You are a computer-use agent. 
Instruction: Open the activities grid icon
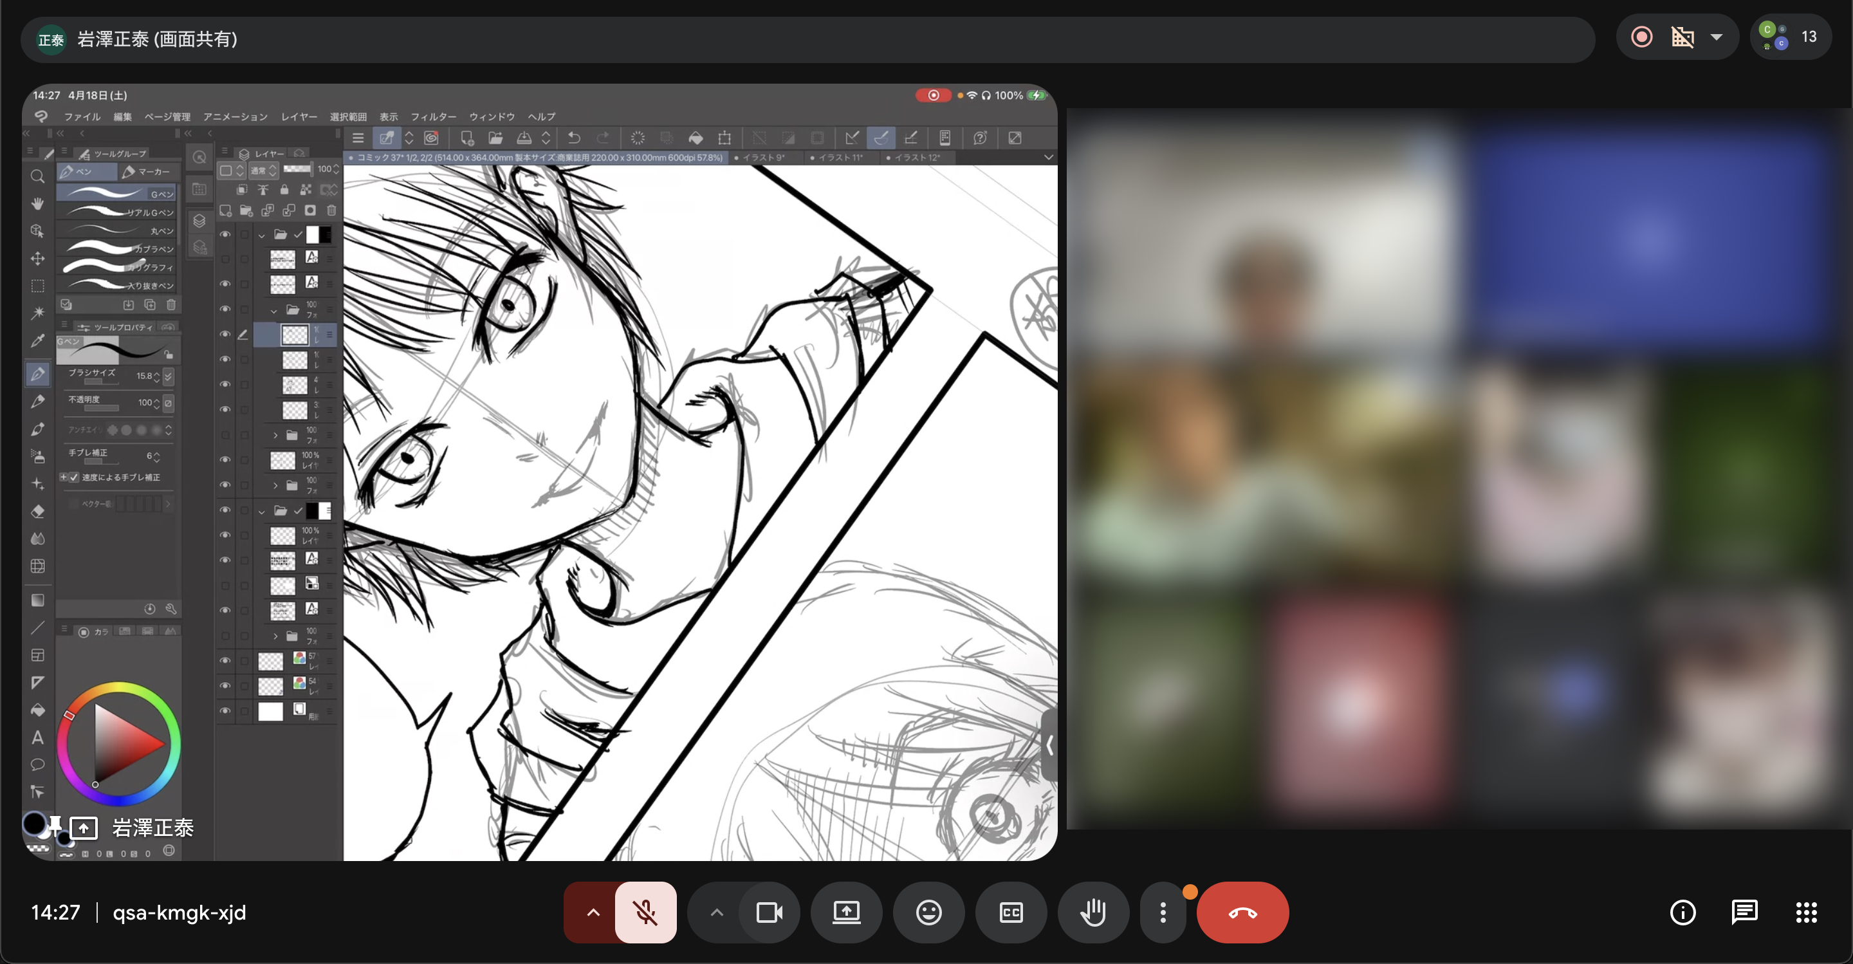point(1805,913)
